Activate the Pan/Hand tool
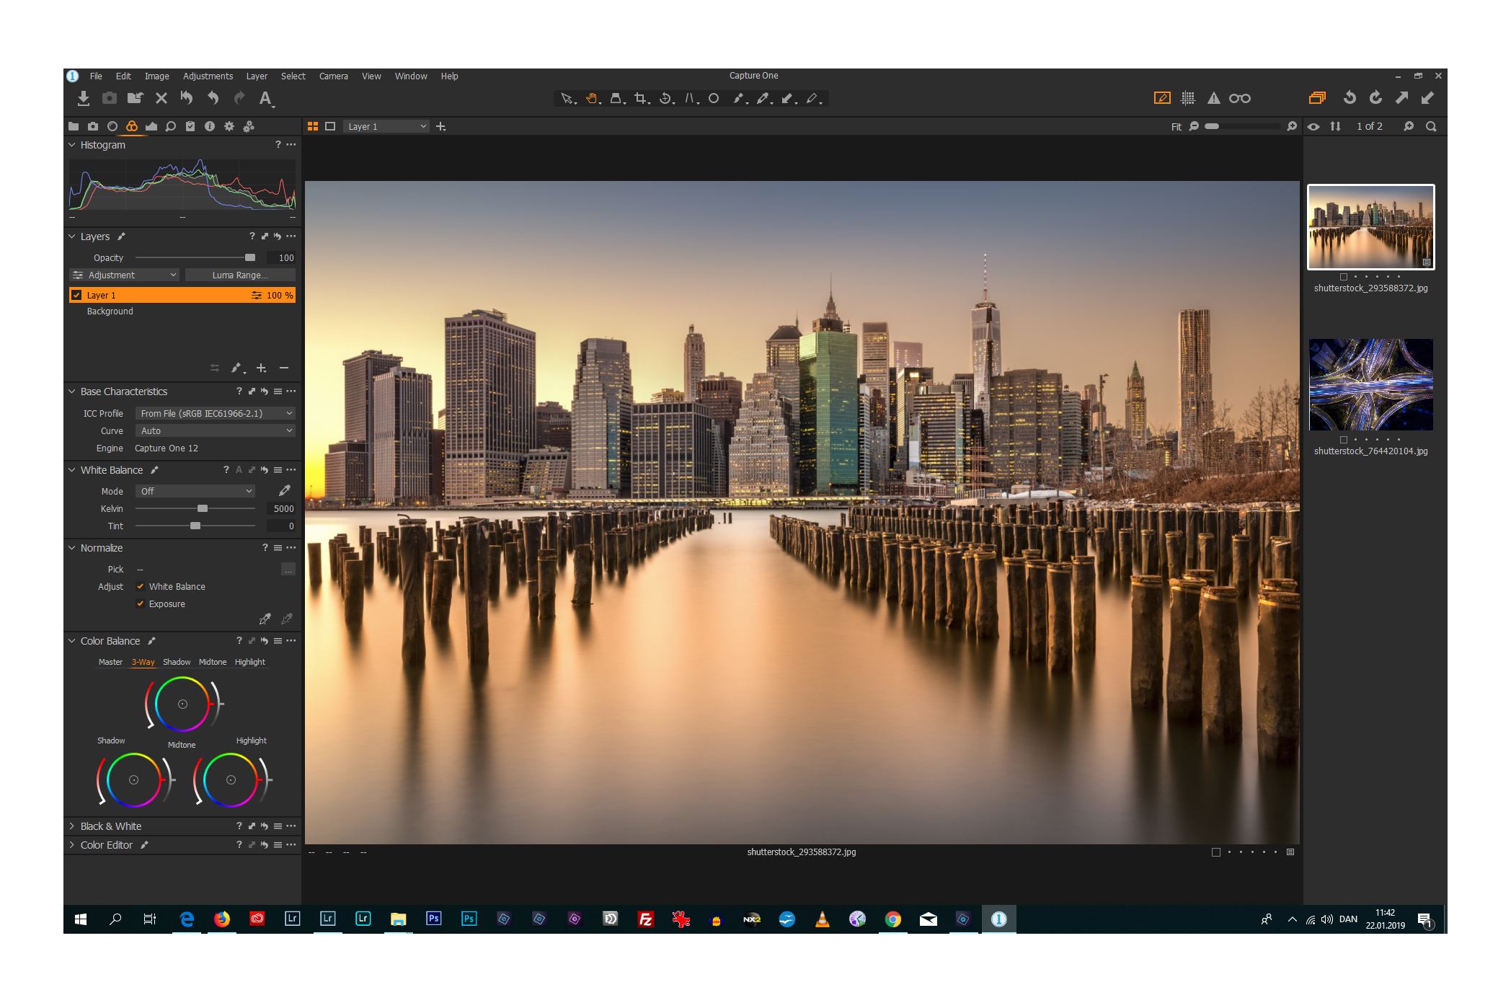The width and height of the screenshot is (1511, 1008). (x=592, y=98)
